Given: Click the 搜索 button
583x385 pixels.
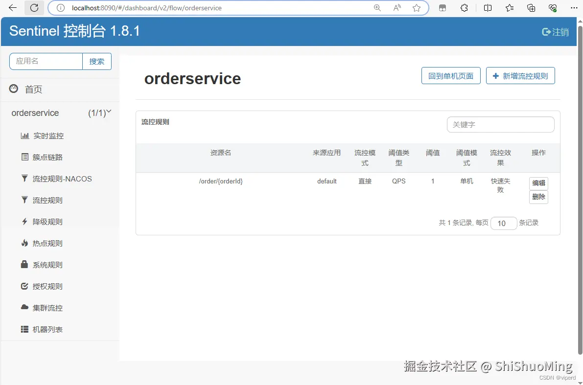Looking at the screenshot, I should pos(96,61).
